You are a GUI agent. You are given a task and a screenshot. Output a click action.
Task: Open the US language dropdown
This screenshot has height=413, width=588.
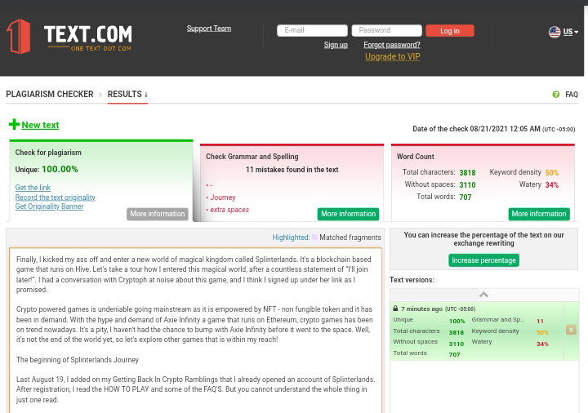570,32
